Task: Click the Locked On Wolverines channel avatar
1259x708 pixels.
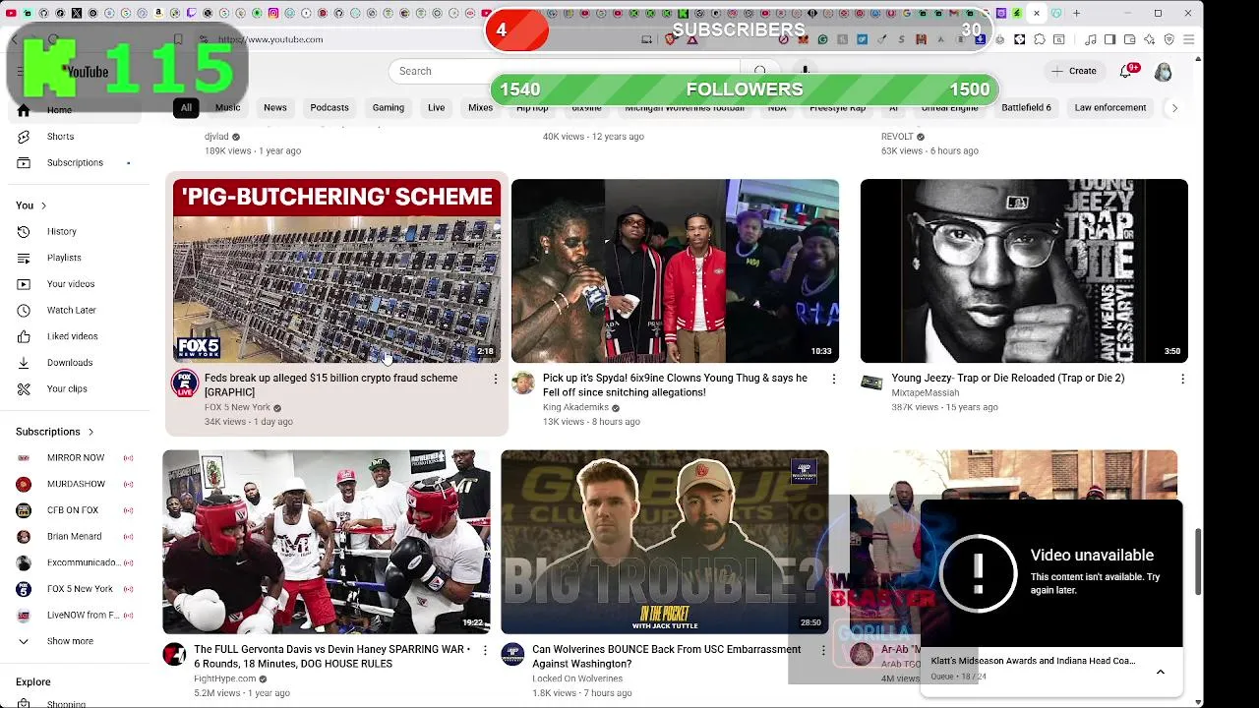Action: (512, 655)
